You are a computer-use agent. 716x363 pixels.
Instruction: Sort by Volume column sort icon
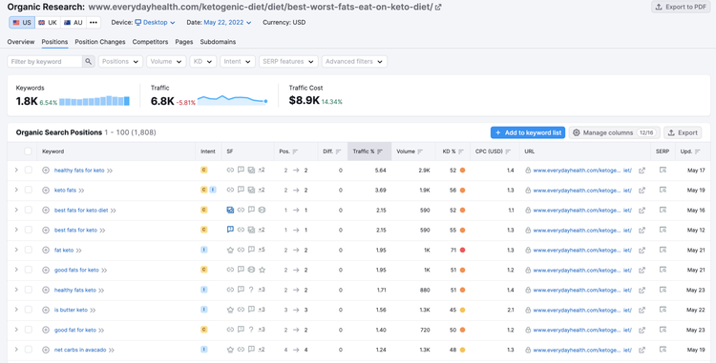tap(420, 151)
